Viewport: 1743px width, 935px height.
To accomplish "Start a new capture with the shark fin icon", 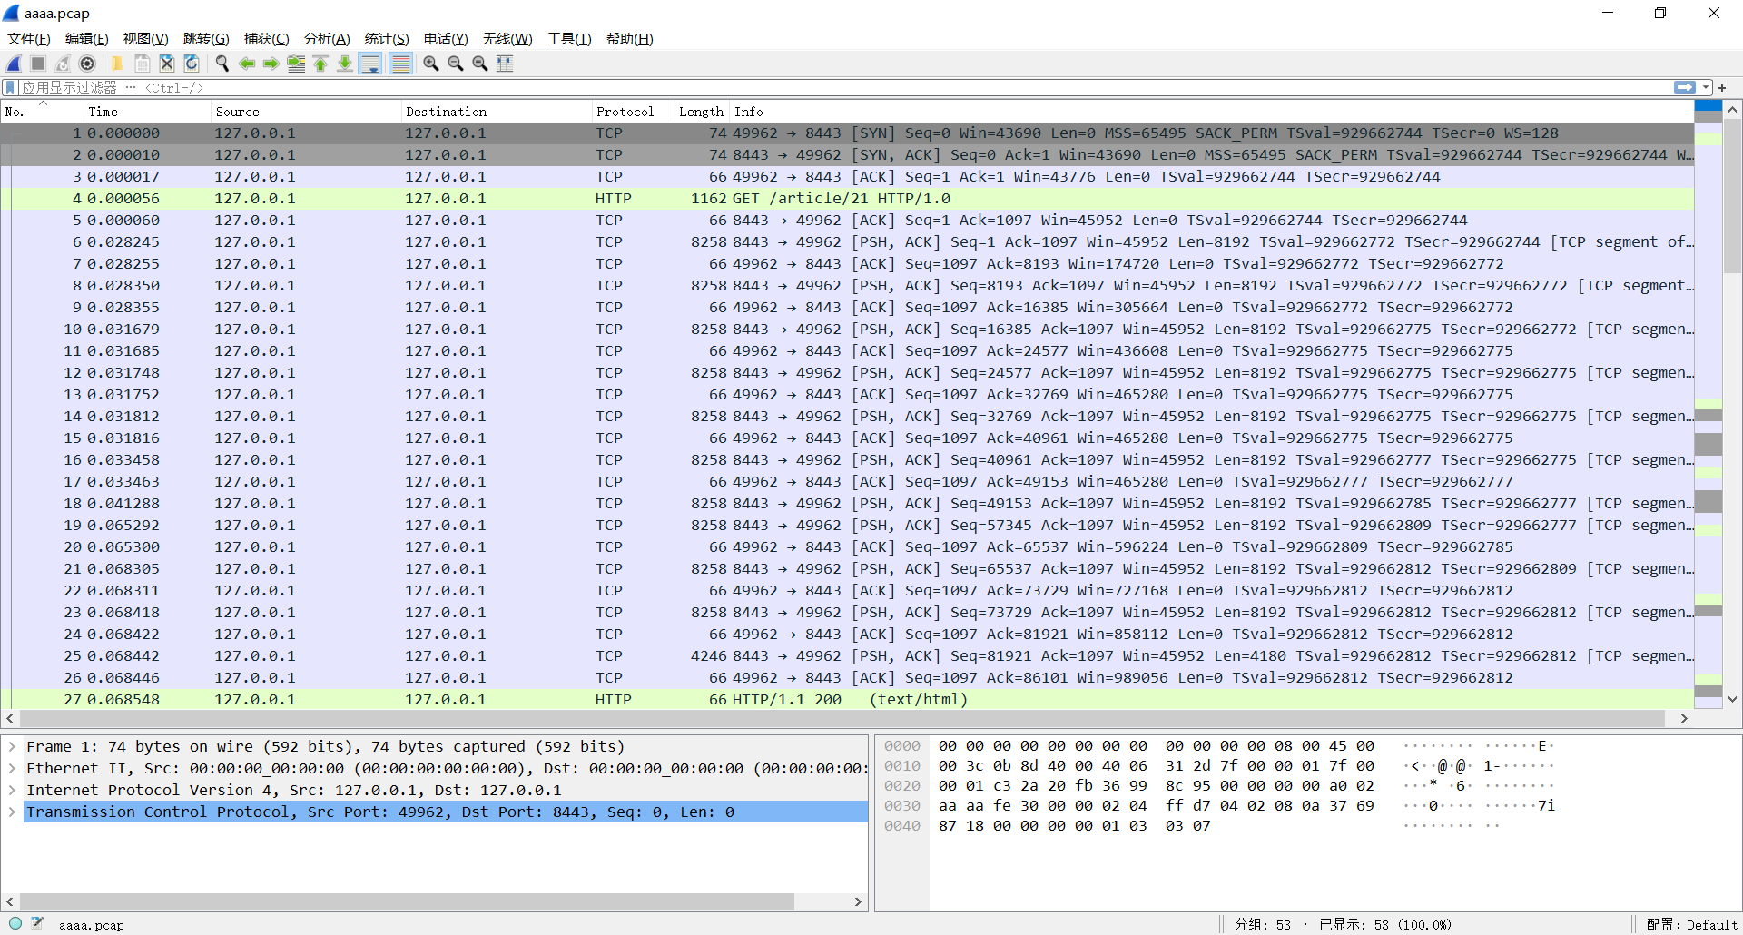I will 15,64.
